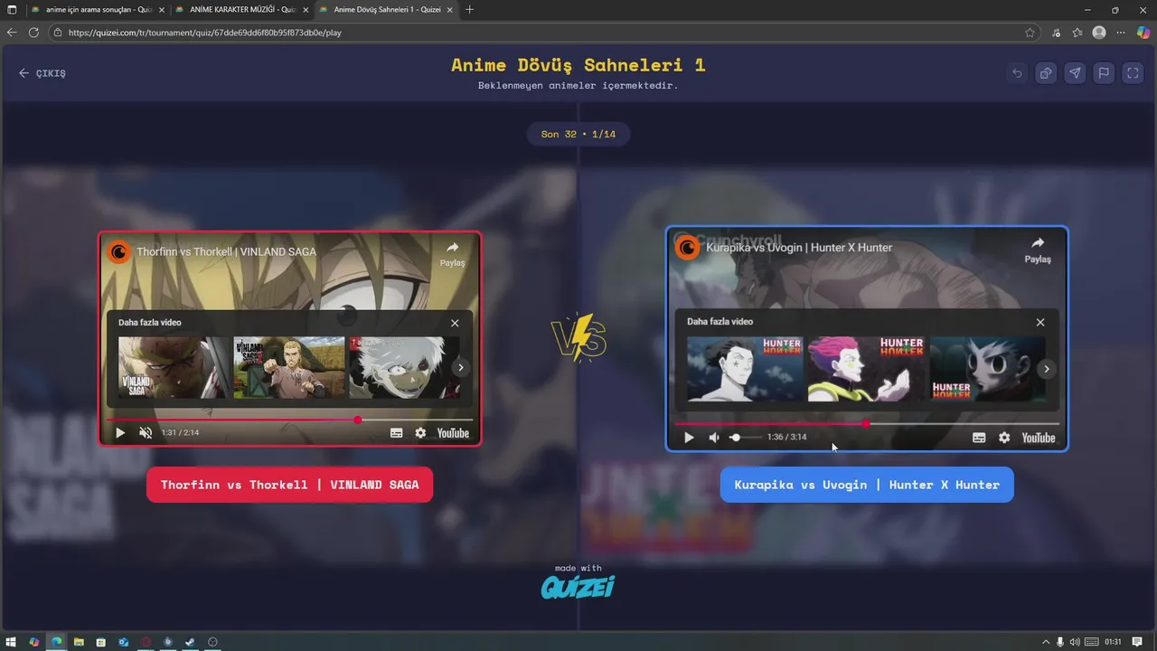
Task: Close the ANİME KARAKTER MÜZİĞİ tab
Action: click(305, 10)
